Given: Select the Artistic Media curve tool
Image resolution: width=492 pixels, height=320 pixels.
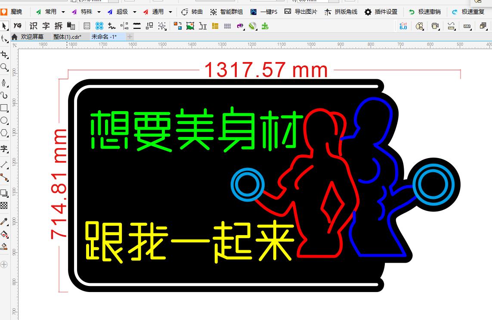Looking at the screenshot, I should tap(4, 95).
